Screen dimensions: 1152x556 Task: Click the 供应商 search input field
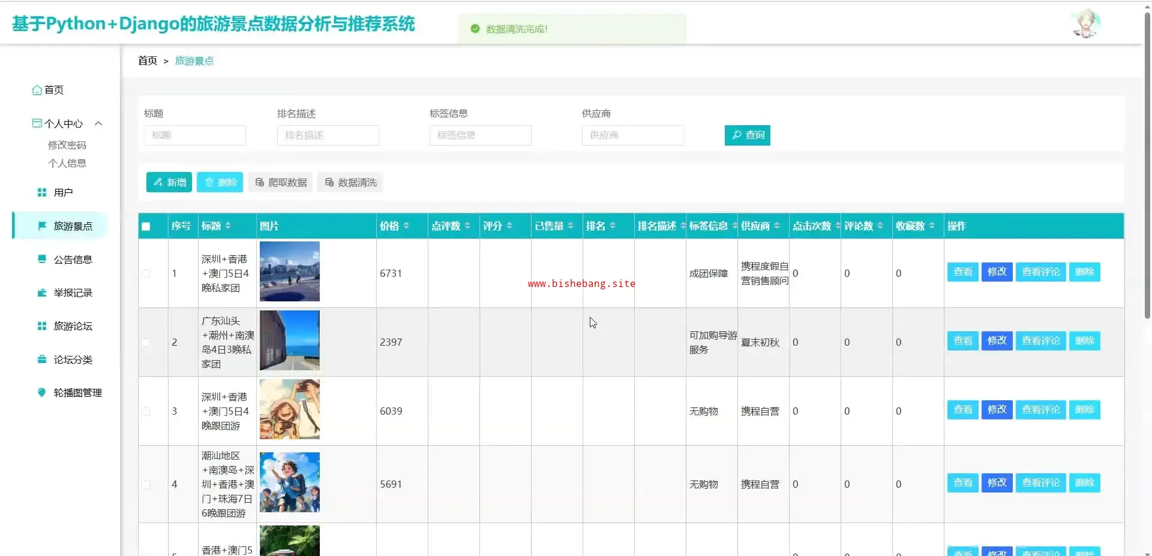pos(632,135)
